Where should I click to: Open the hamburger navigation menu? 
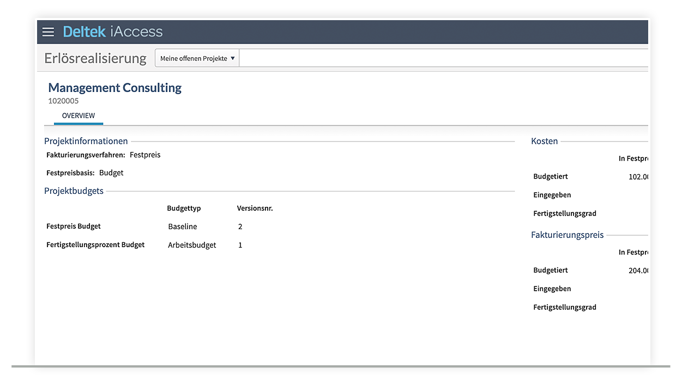[x=48, y=32]
